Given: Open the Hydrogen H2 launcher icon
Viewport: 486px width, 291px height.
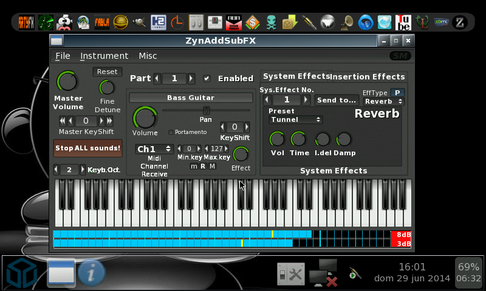Looking at the screenshot, I should pos(159,22).
